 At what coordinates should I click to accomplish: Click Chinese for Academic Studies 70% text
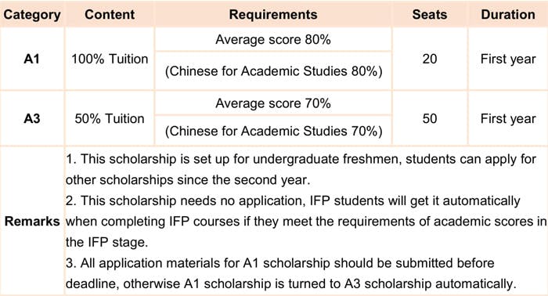click(274, 131)
